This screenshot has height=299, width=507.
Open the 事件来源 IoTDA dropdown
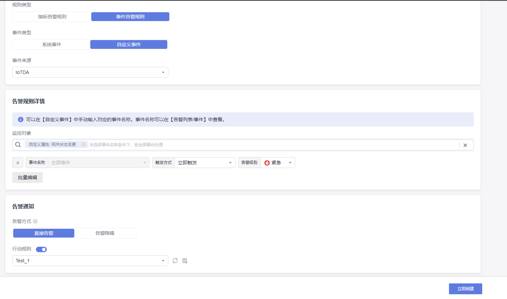[x=90, y=72]
